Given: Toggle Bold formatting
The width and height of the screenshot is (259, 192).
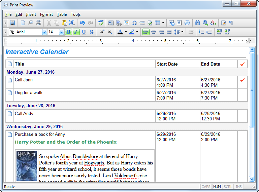Looking at the screenshot, I should tap(68, 32).
